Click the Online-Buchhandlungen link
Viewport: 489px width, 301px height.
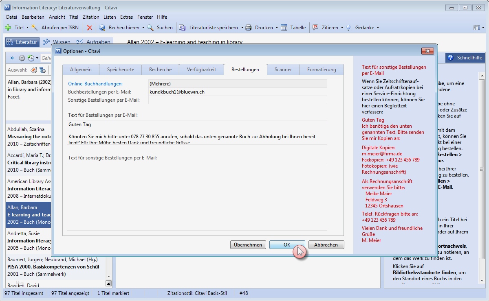tap(95, 84)
